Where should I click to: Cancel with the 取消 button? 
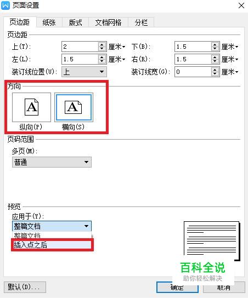(224, 287)
